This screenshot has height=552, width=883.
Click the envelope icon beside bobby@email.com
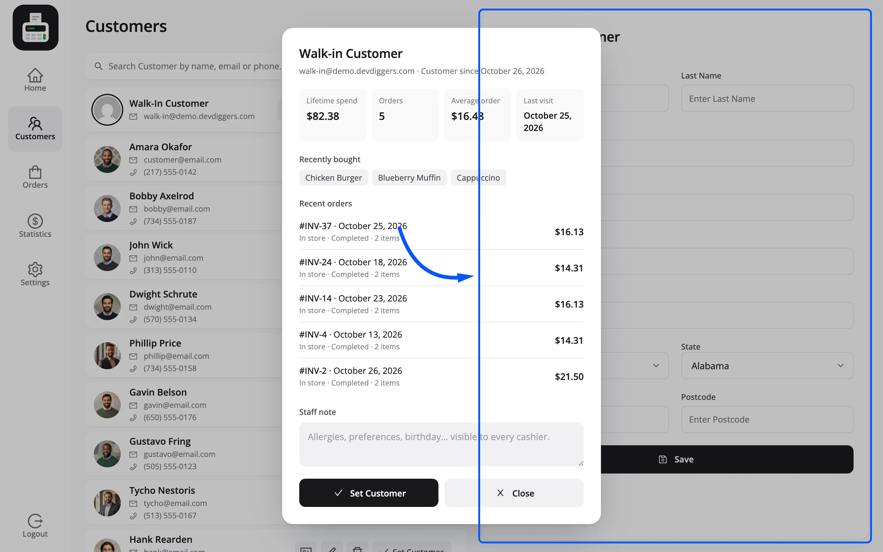(x=134, y=209)
